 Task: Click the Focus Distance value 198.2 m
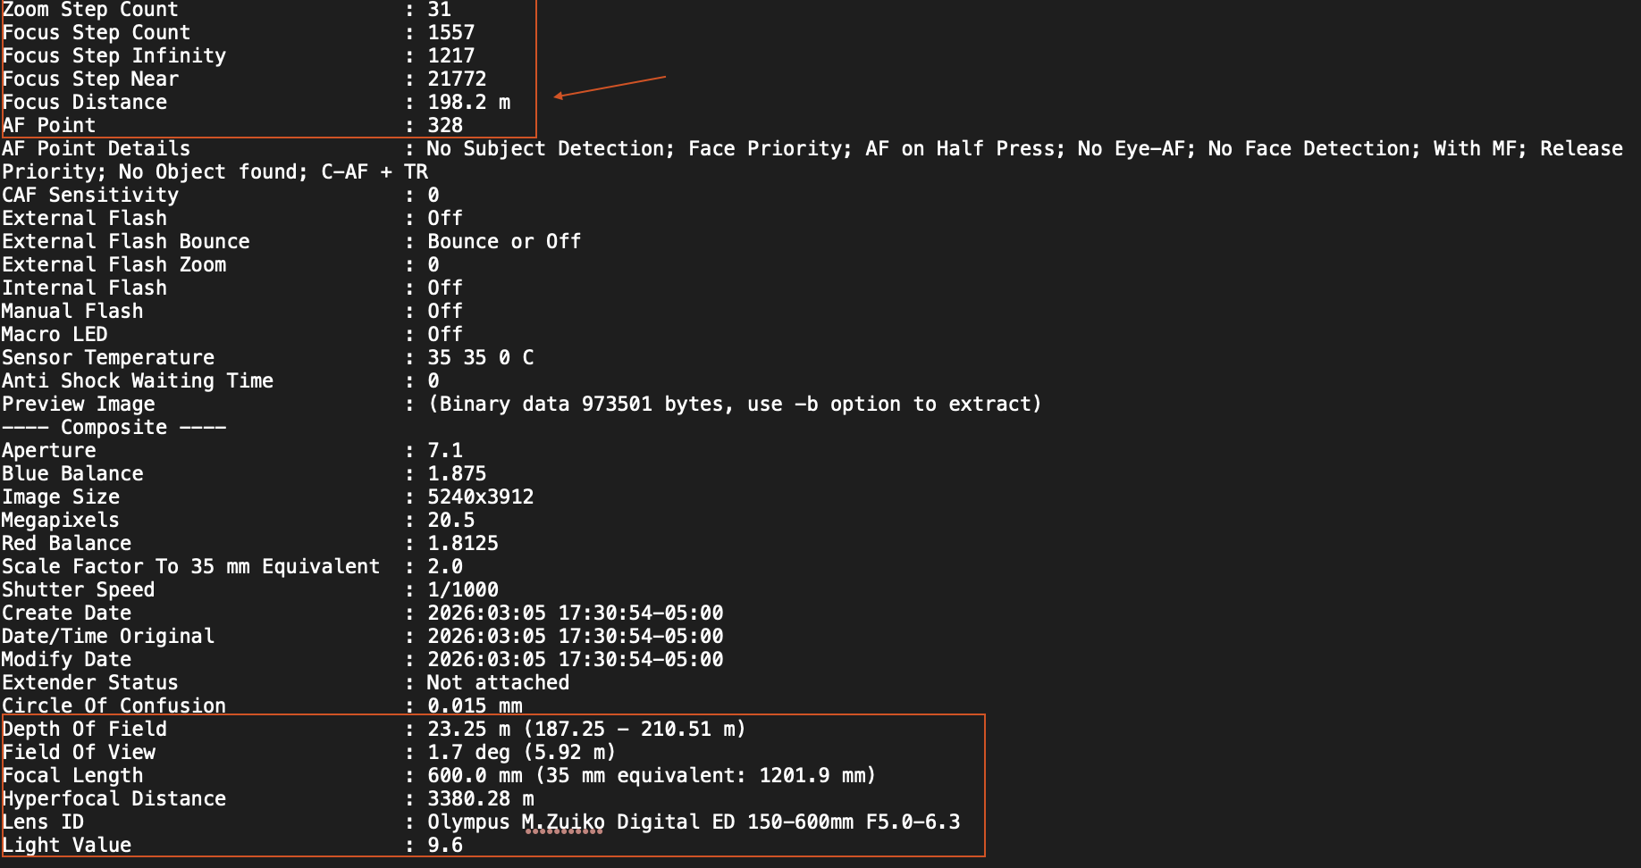click(468, 103)
